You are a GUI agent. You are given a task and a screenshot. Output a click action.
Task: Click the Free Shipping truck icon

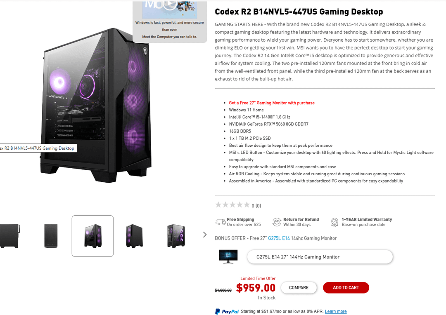pyautogui.click(x=220, y=222)
